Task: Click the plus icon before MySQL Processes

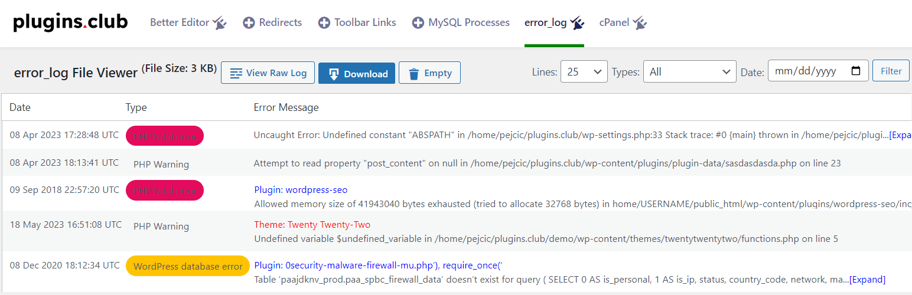Action: coord(418,23)
